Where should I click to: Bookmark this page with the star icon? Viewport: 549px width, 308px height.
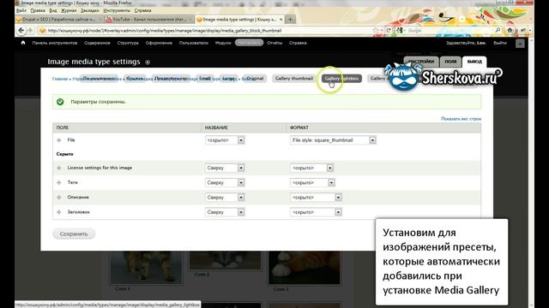(x=376, y=31)
